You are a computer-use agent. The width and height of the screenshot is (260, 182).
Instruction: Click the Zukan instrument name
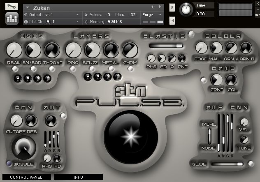(42, 7)
